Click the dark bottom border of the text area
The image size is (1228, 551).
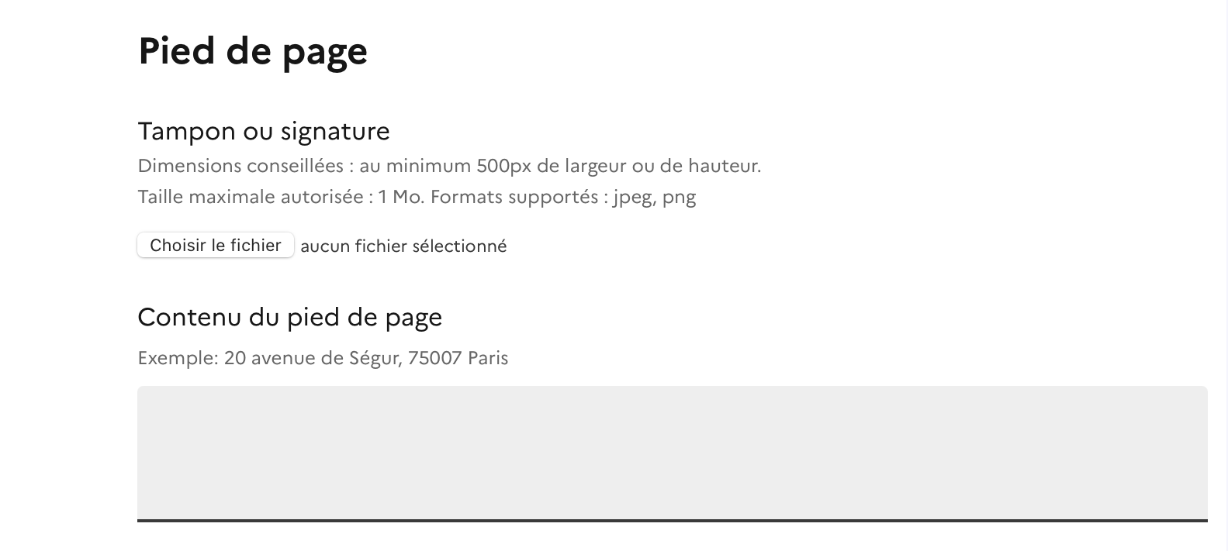672,520
